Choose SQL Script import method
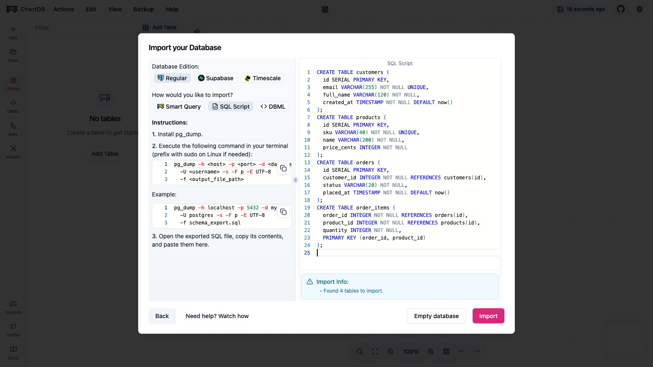 [x=231, y=107]
